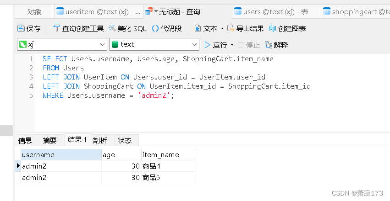Click the Save disk icon
This screenshot has height=201, width=390.
[21, 28]
